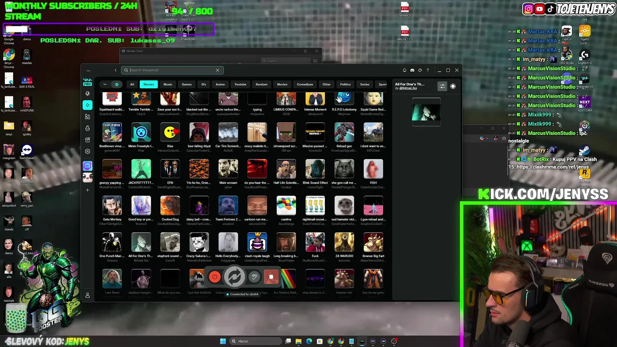
Task: Clear the search field with X
Action: (217, 70)
